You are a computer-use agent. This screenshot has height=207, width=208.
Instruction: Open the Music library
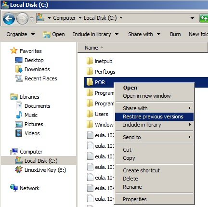click(31, 115)
